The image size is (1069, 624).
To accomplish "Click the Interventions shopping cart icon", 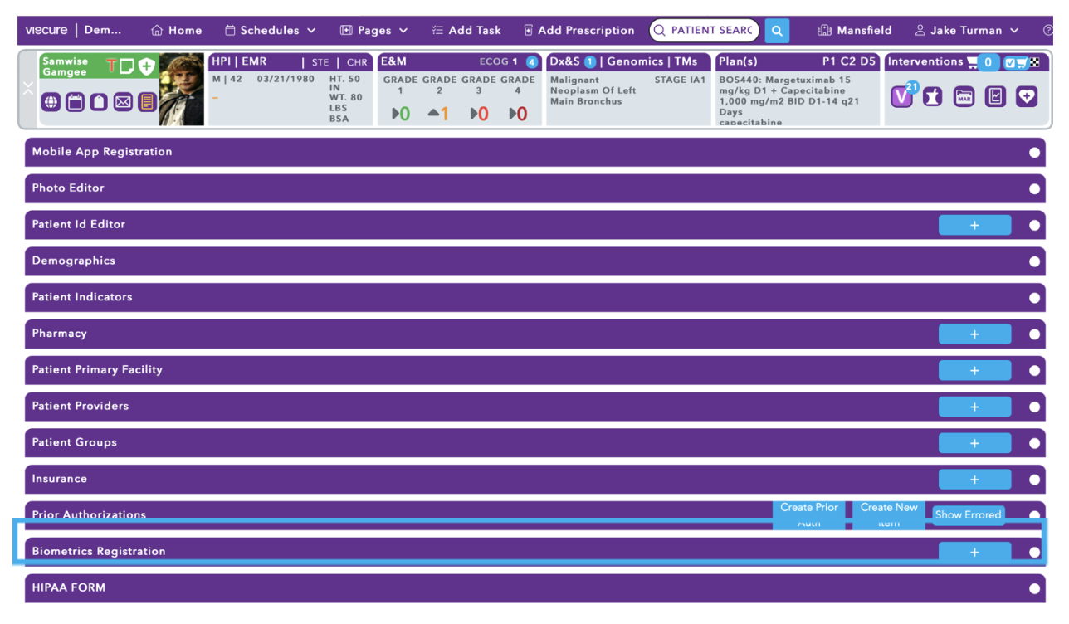I will pos(973,62).
